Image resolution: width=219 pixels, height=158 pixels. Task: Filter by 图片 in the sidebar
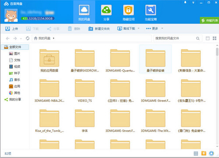coord(14,54)
